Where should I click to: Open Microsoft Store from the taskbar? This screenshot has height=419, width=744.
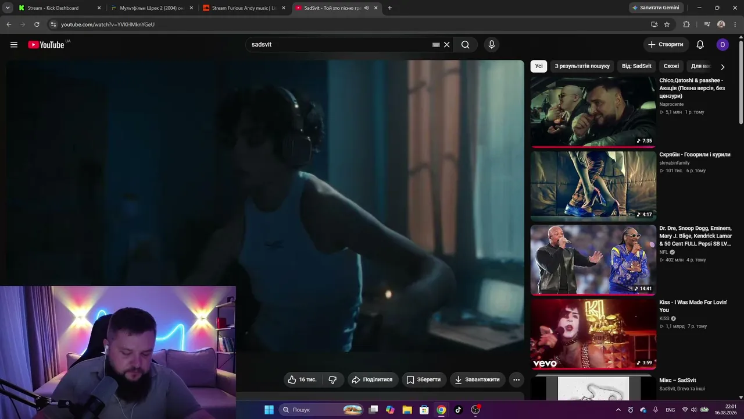[424, 410]
